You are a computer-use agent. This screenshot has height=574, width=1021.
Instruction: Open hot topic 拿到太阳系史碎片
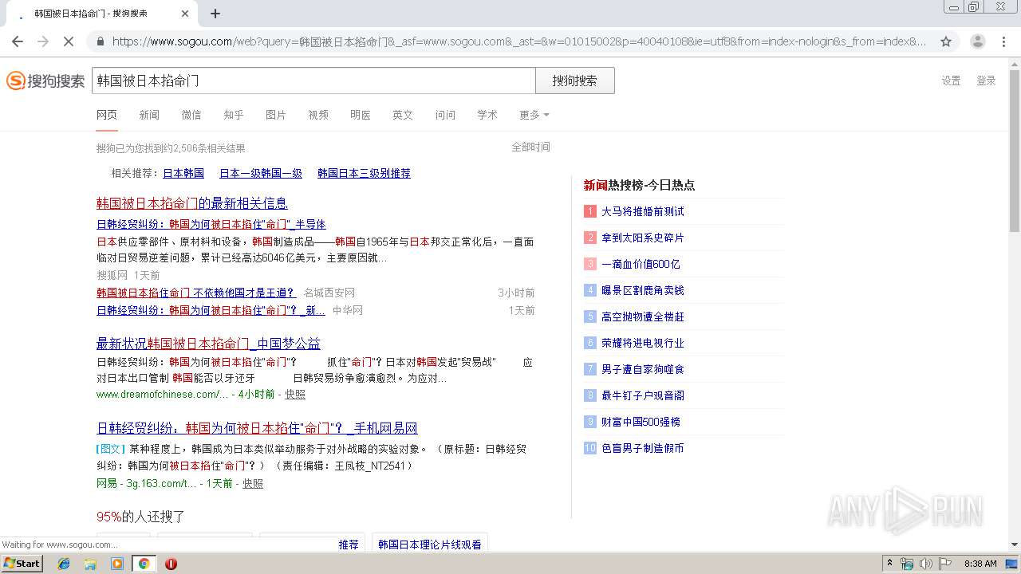(642, 238)
